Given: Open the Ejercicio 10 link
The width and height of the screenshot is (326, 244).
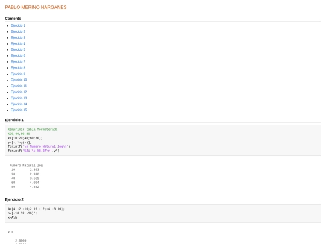Looking at the screenshot, I should click(19, 80).
